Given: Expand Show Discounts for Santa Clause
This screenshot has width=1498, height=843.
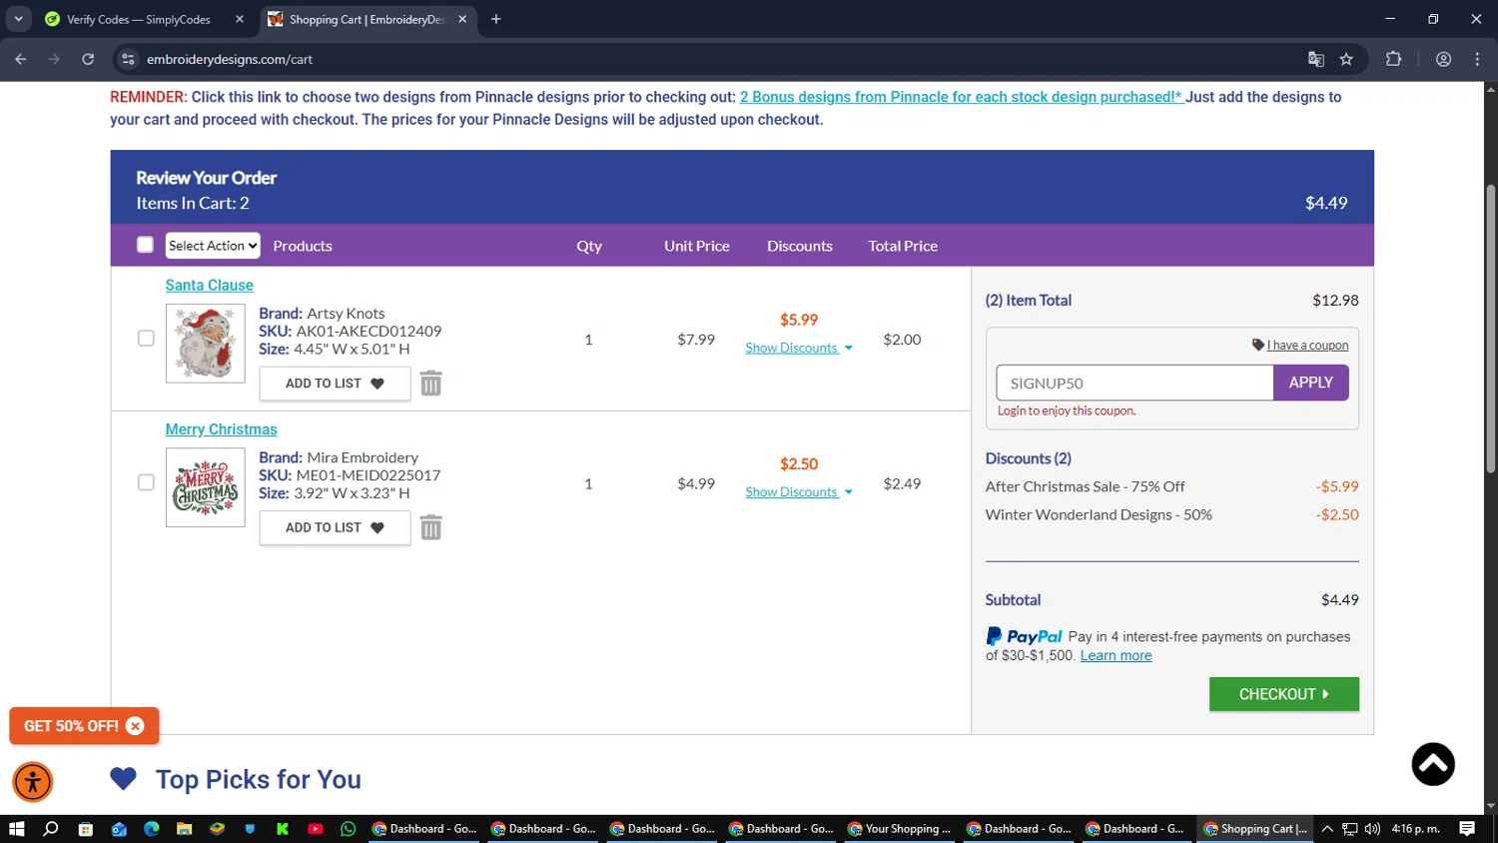Looking at the screenshot, I should tap(799, 348).
